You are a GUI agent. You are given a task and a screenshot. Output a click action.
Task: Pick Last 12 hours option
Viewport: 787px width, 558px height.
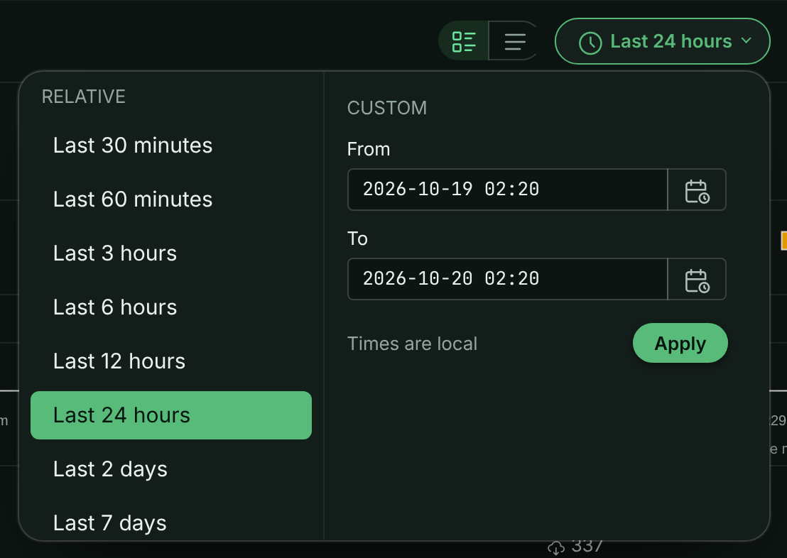click(171, 361)
